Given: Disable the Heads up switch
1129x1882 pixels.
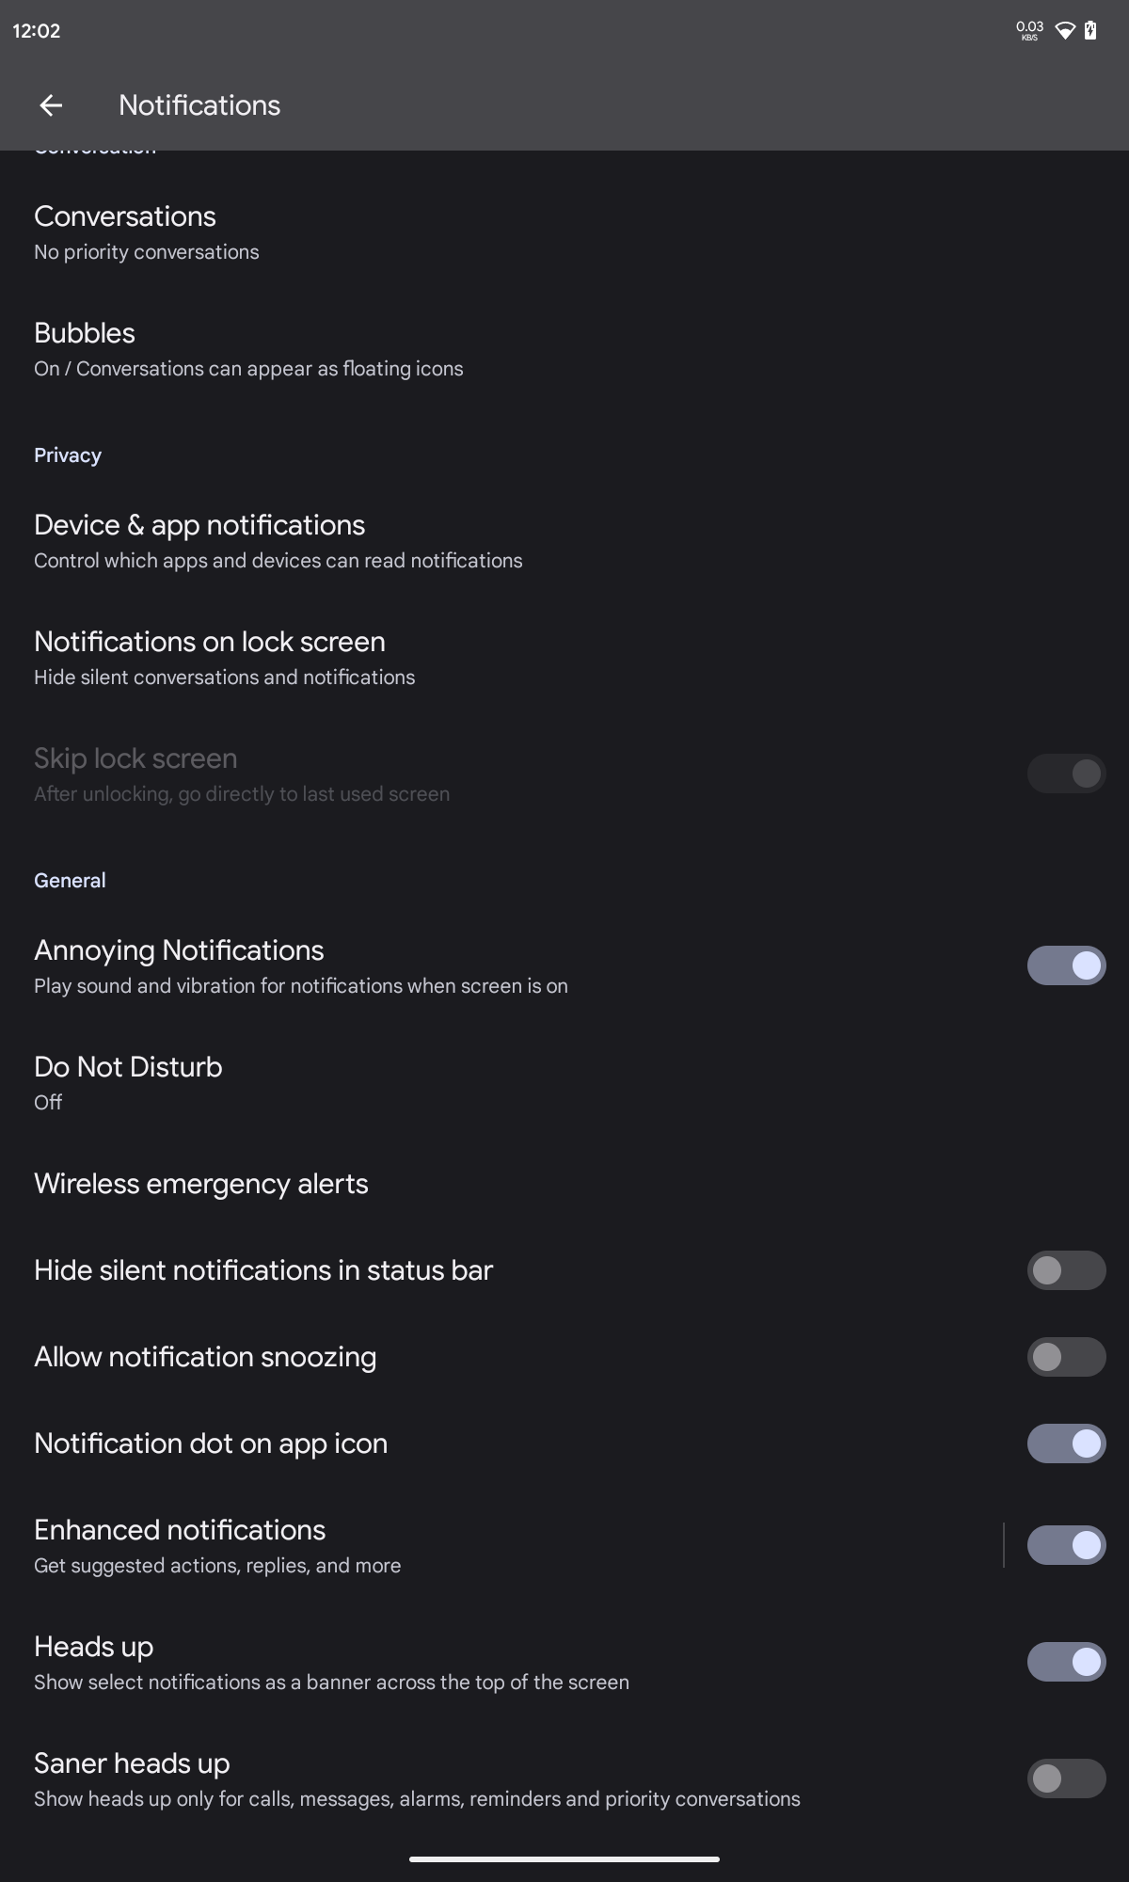Looking at the screenshot, I should (1066, 1662).
